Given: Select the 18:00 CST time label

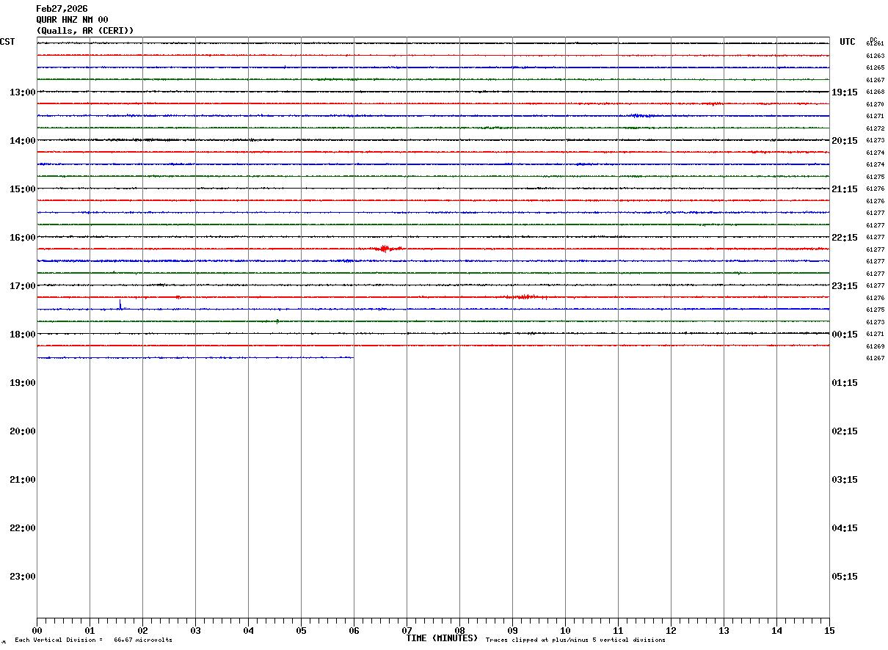Looking at the screenshot, I should click(x=23, y=335).
